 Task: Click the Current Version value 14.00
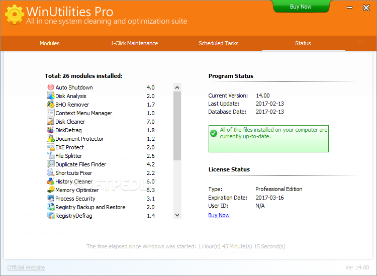point(262,96)
